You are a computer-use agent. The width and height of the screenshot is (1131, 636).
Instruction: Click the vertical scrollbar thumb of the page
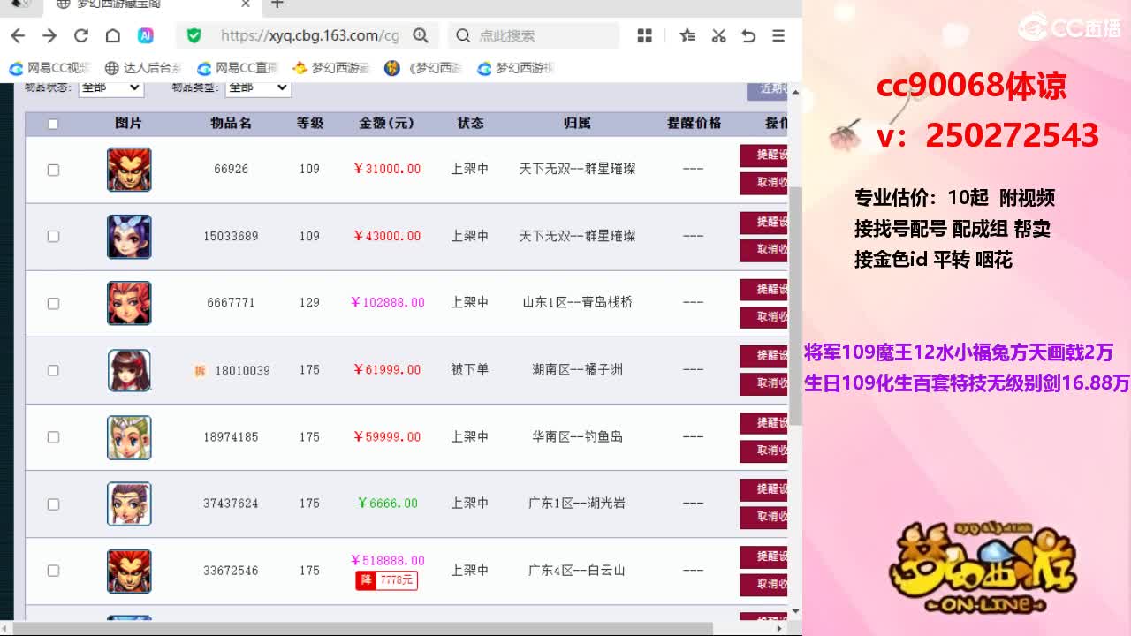(795, 305)
